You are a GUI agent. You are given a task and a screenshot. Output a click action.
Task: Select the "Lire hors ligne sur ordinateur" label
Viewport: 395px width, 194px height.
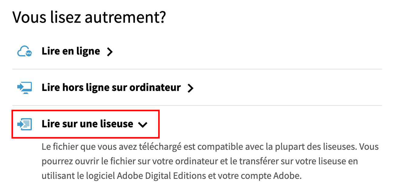click(x=111, y=88)
